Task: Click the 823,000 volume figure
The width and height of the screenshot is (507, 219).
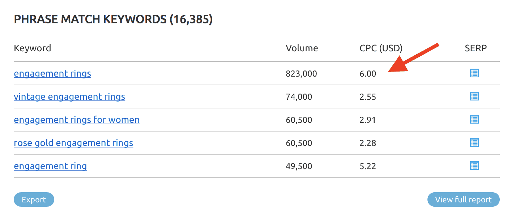Action: click(x=301, y=73)
